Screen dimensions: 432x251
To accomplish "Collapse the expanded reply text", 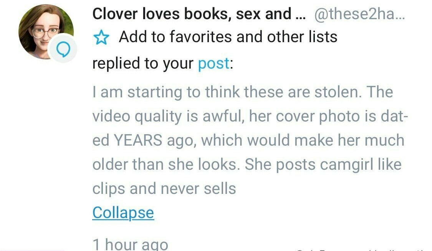I will 123,213.
